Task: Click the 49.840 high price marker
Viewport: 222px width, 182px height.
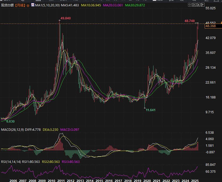Action: [66, 18]
